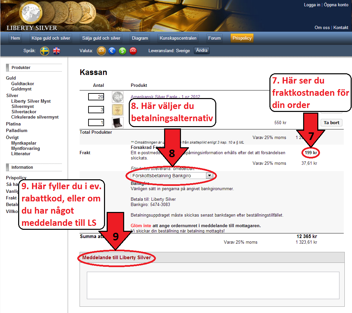Click the Liberty Silver logo
Image resolution: width=352 pixels, height=313 pixels.
click(x=32, y=16)
